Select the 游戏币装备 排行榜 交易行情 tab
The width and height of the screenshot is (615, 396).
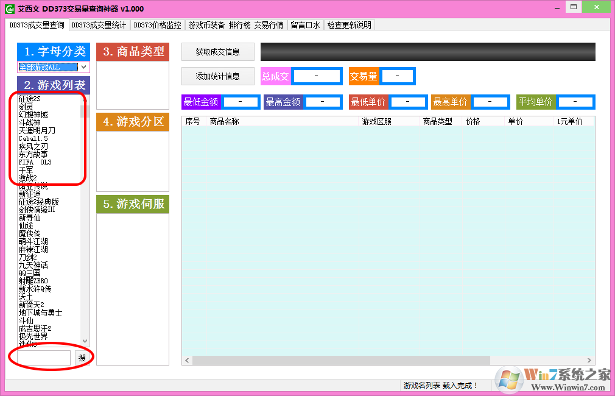236,25
